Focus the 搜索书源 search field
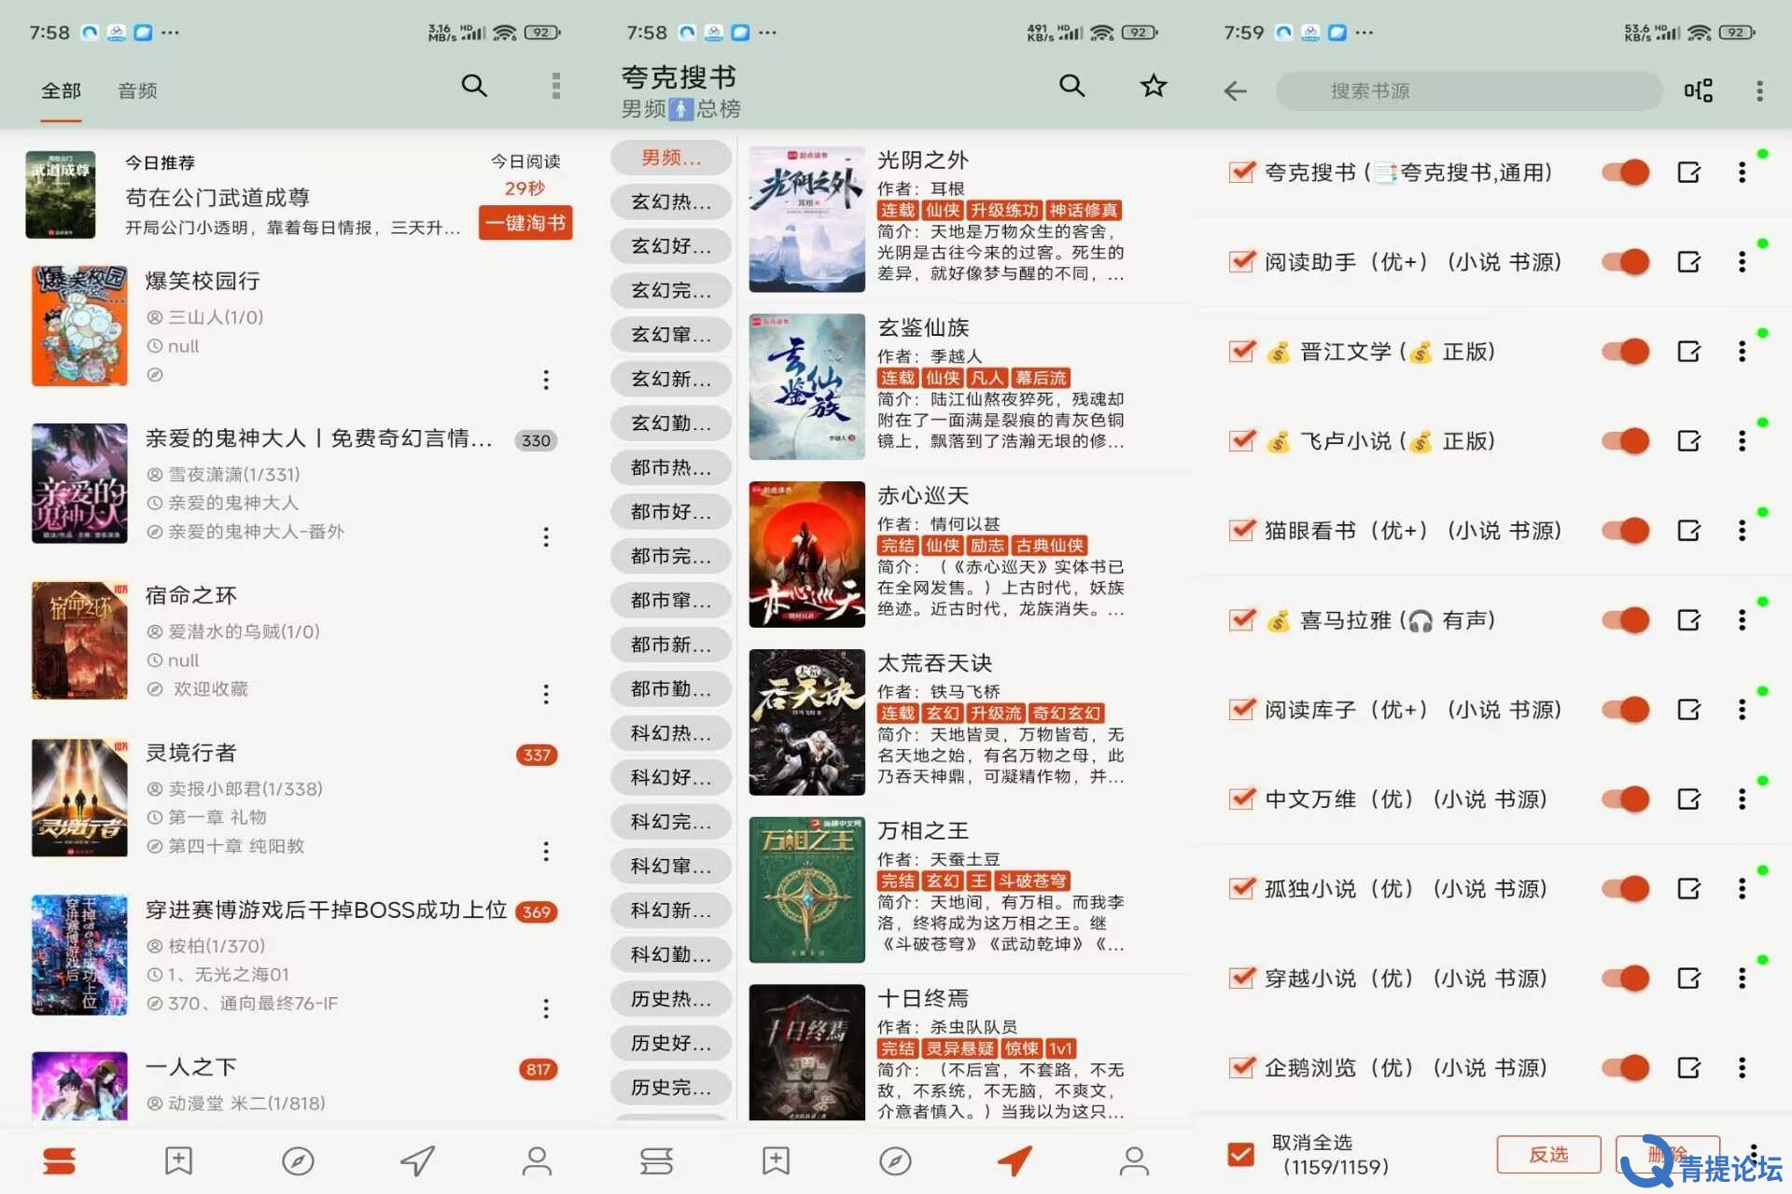1792x1194 pixels. pos(1468,90)
